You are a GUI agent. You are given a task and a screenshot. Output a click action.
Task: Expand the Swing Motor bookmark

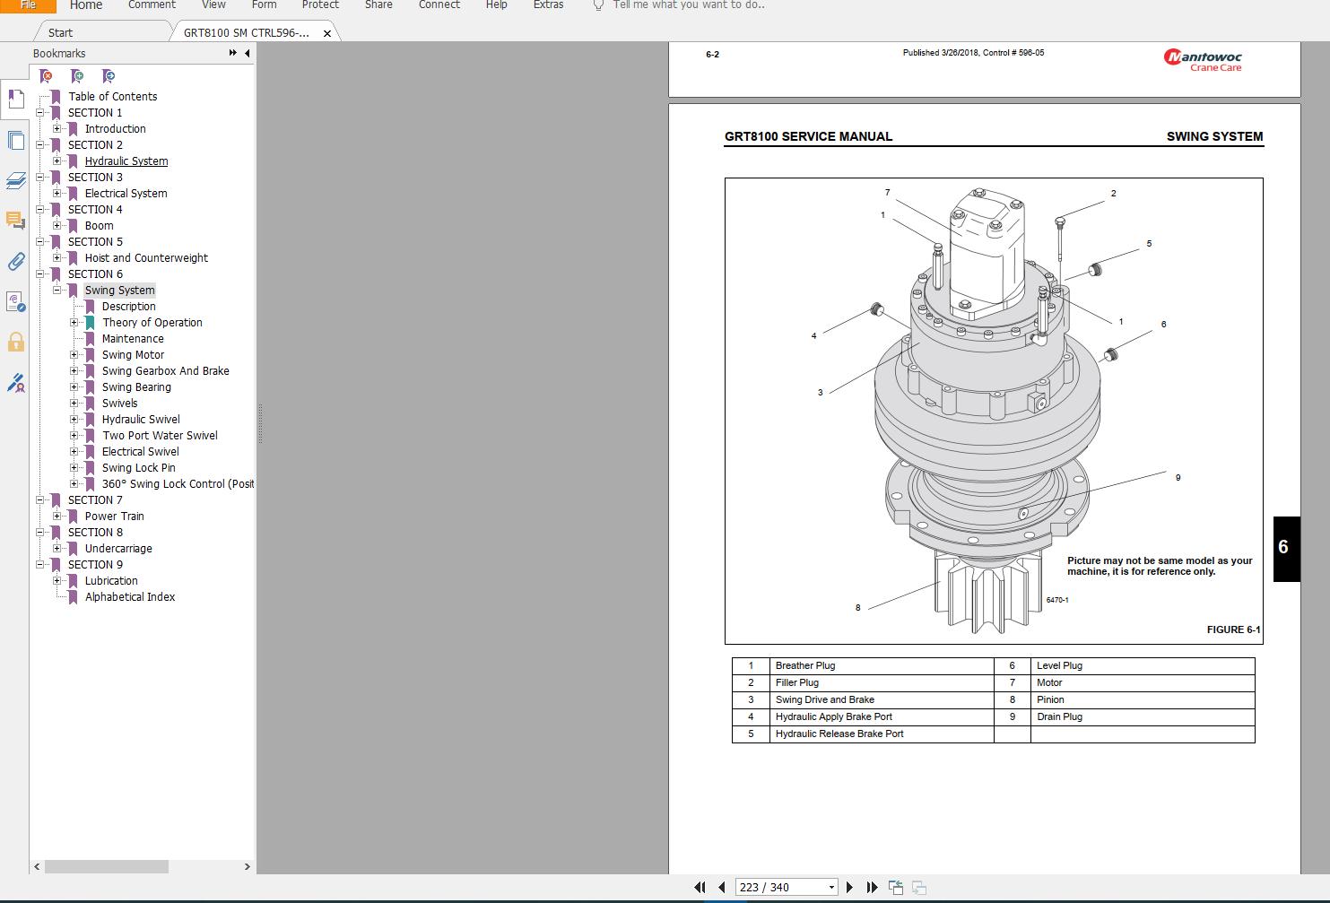click(x=75, y=354)
